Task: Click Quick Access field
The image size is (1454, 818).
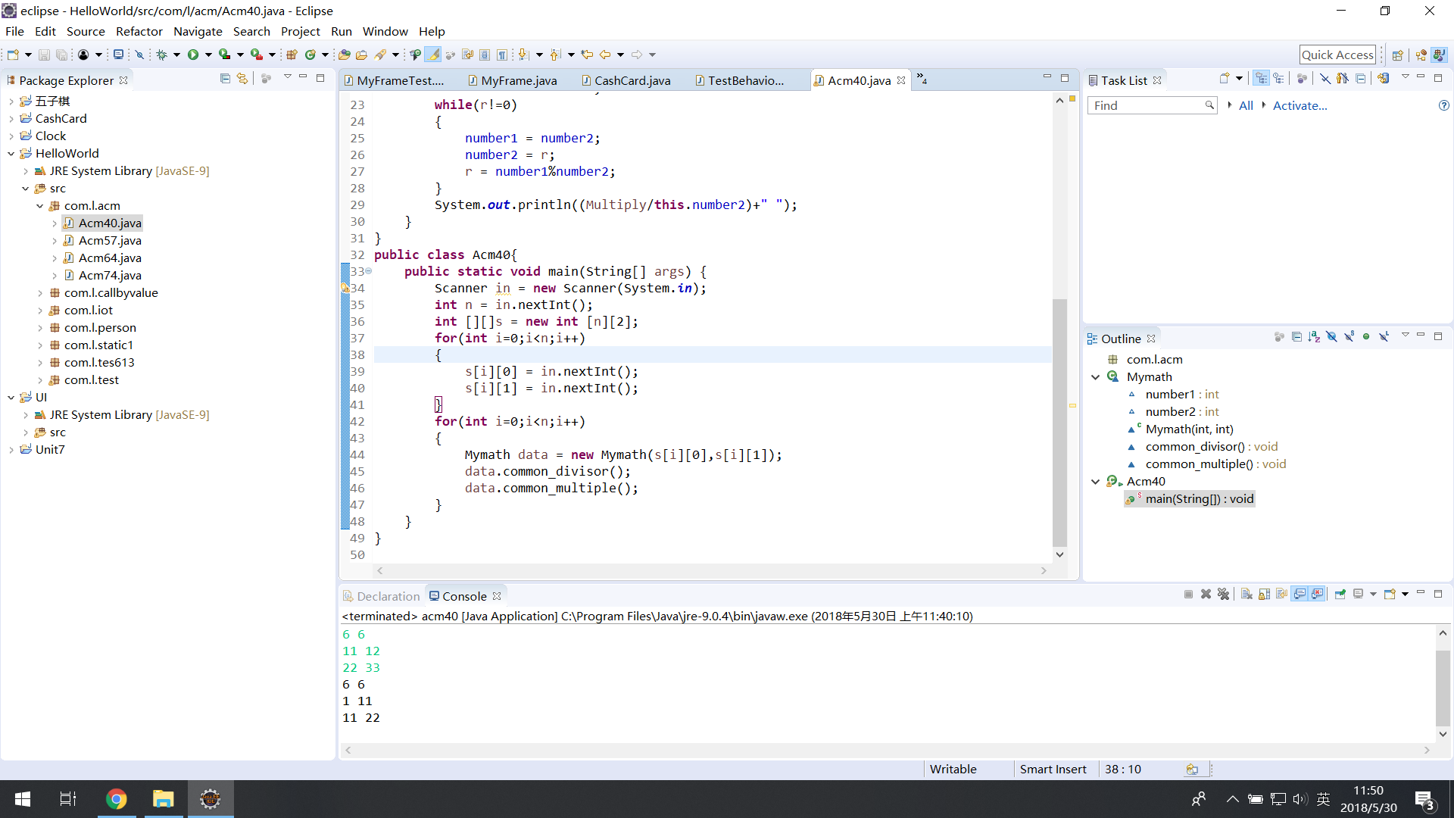Action: (1337, 55)
